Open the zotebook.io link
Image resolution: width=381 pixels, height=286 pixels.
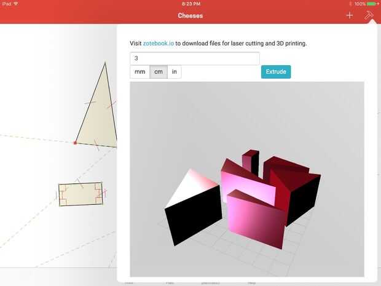pyautogui.click(x=158, y=43)
